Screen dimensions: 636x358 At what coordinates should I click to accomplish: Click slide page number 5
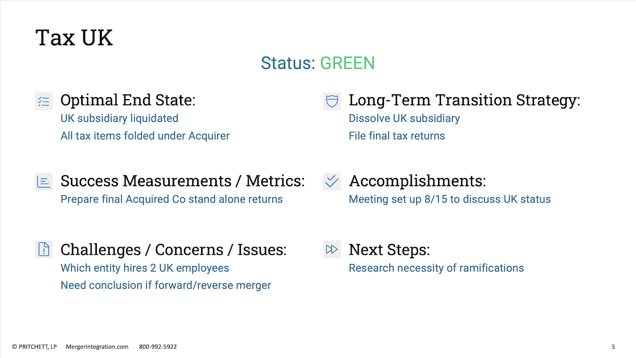point(613,347)
